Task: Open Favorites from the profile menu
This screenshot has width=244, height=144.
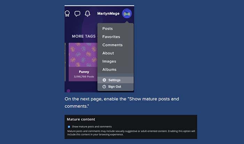Action: [111, 37]
